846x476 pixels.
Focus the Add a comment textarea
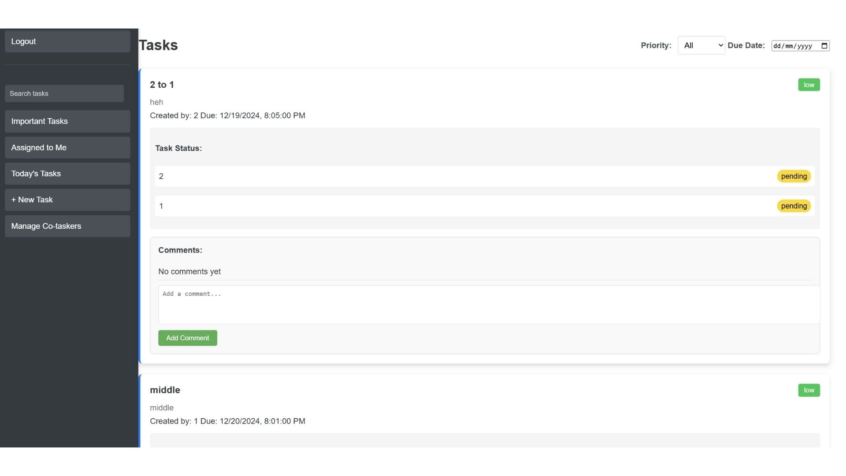pos(489,305)
